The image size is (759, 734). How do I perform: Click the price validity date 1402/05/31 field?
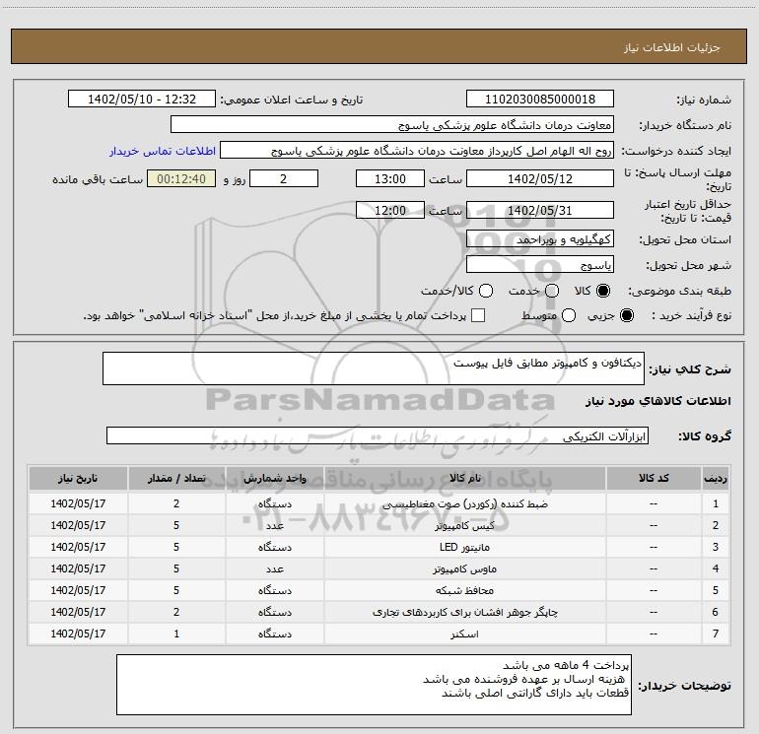point(540,210)
